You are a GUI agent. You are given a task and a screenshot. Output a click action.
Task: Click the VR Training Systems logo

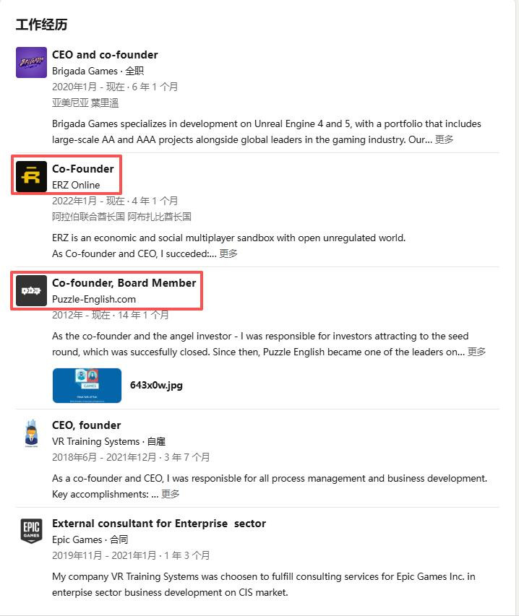[31, 433]
